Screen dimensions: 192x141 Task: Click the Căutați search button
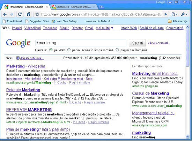tap(137, 43)
